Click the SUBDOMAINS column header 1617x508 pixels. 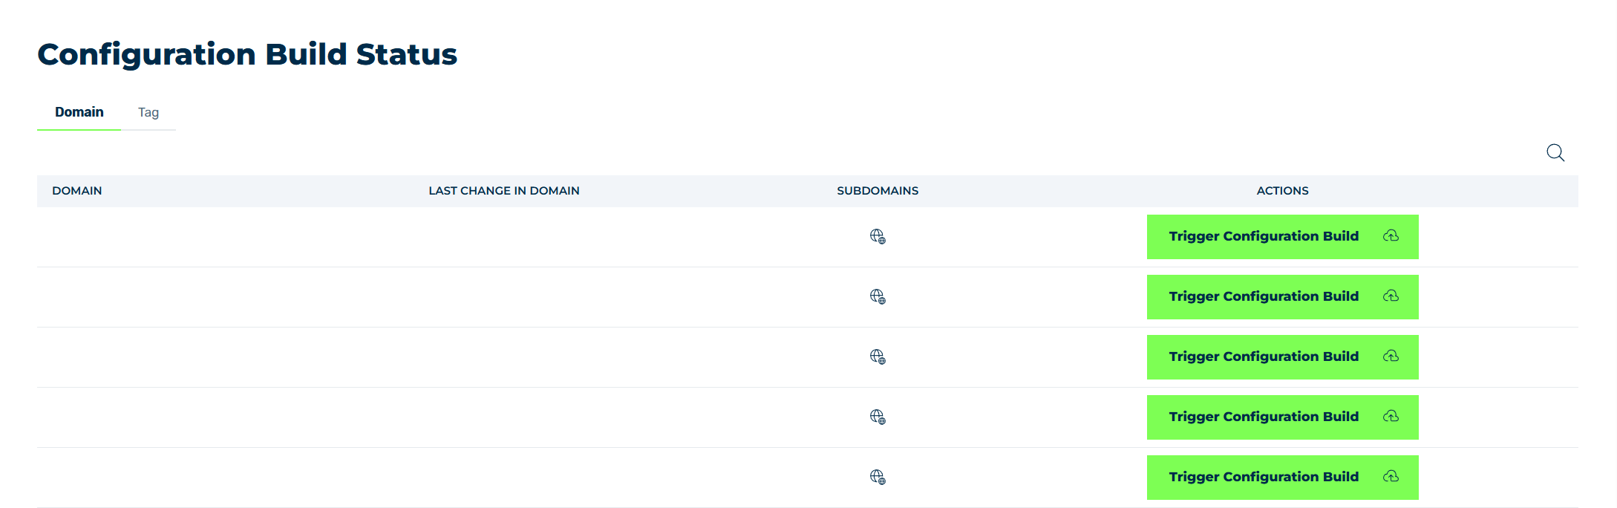pyautogui.click(x=878, y=191)
